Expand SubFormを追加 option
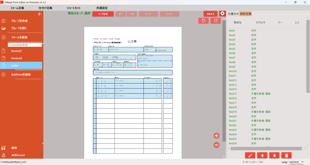The image size is (310, 165). pyautogui.click(x=21, y=74)
